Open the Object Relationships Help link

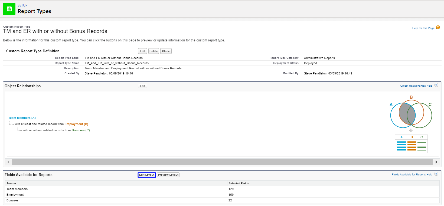tap(416, 86)
